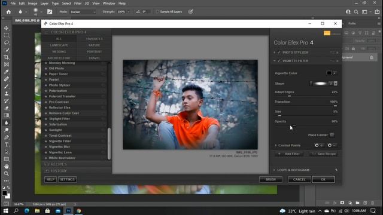Click the Share icon in options bar

(377, 12)
